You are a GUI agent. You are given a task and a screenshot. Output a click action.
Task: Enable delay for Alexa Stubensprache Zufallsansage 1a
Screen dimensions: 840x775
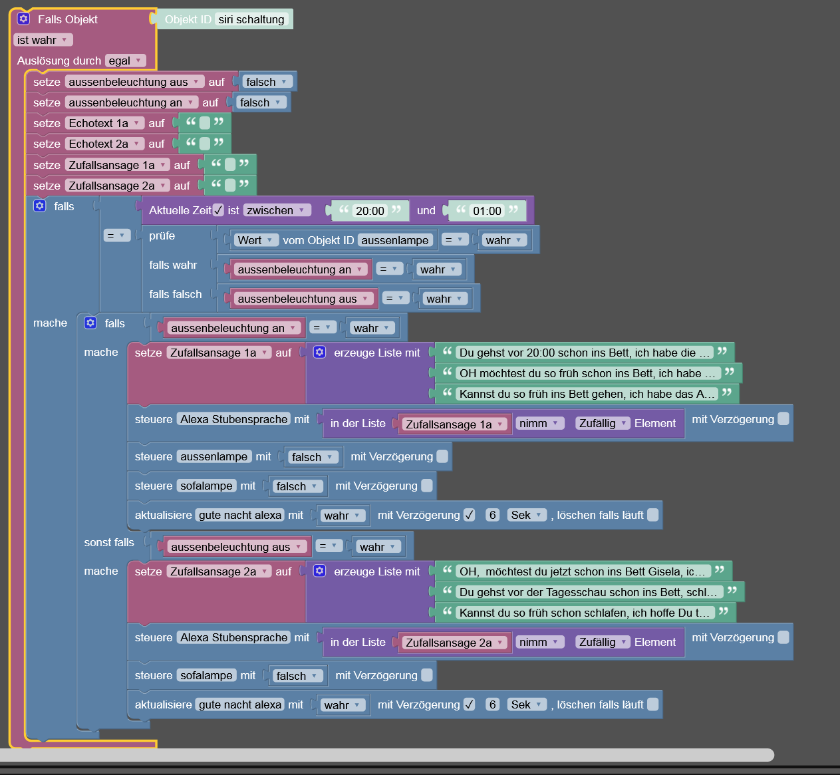click(x=783, y=418)
